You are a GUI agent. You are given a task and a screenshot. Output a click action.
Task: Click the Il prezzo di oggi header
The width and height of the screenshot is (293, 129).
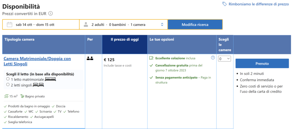124,40
